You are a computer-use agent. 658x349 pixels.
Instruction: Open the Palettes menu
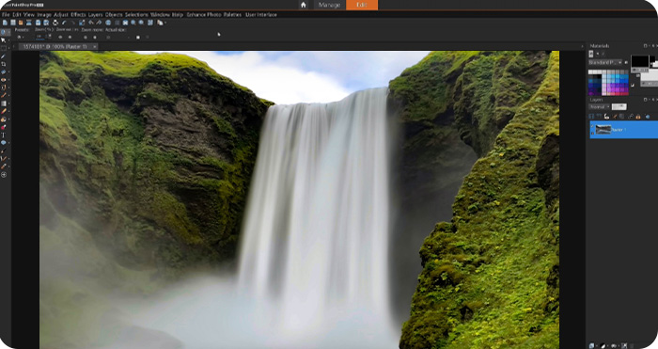(x=232, y=15)
